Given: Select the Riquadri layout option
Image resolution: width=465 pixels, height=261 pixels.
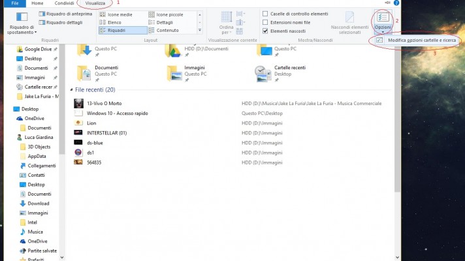Looking at the screenshot, I should click(123, 30).
